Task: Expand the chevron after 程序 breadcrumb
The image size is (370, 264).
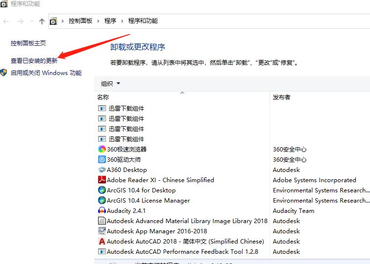Action: (x=122, y=21)
